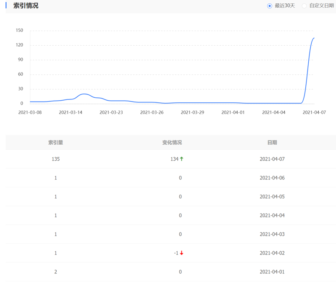Viewport: 336px width, 284px height.
Task: Click the index value 2 in the last row
Action: coord(55,272)
